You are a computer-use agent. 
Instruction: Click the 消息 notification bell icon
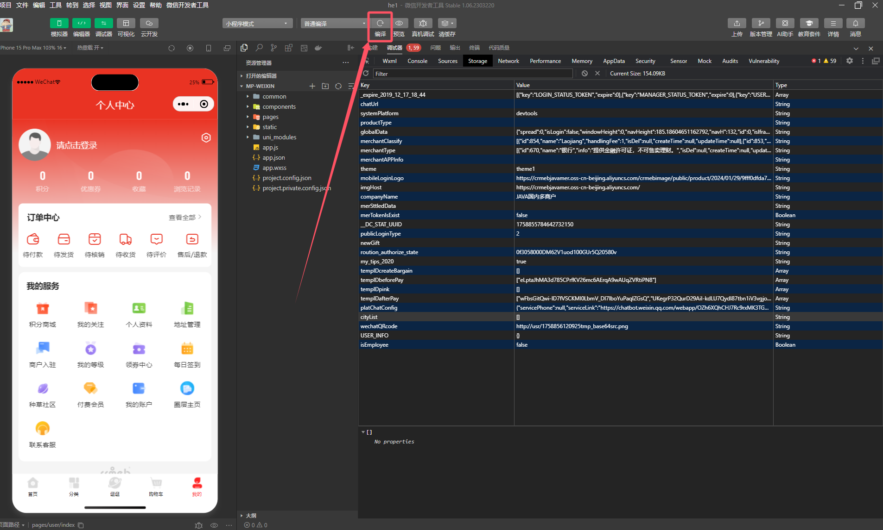(855, 23)
